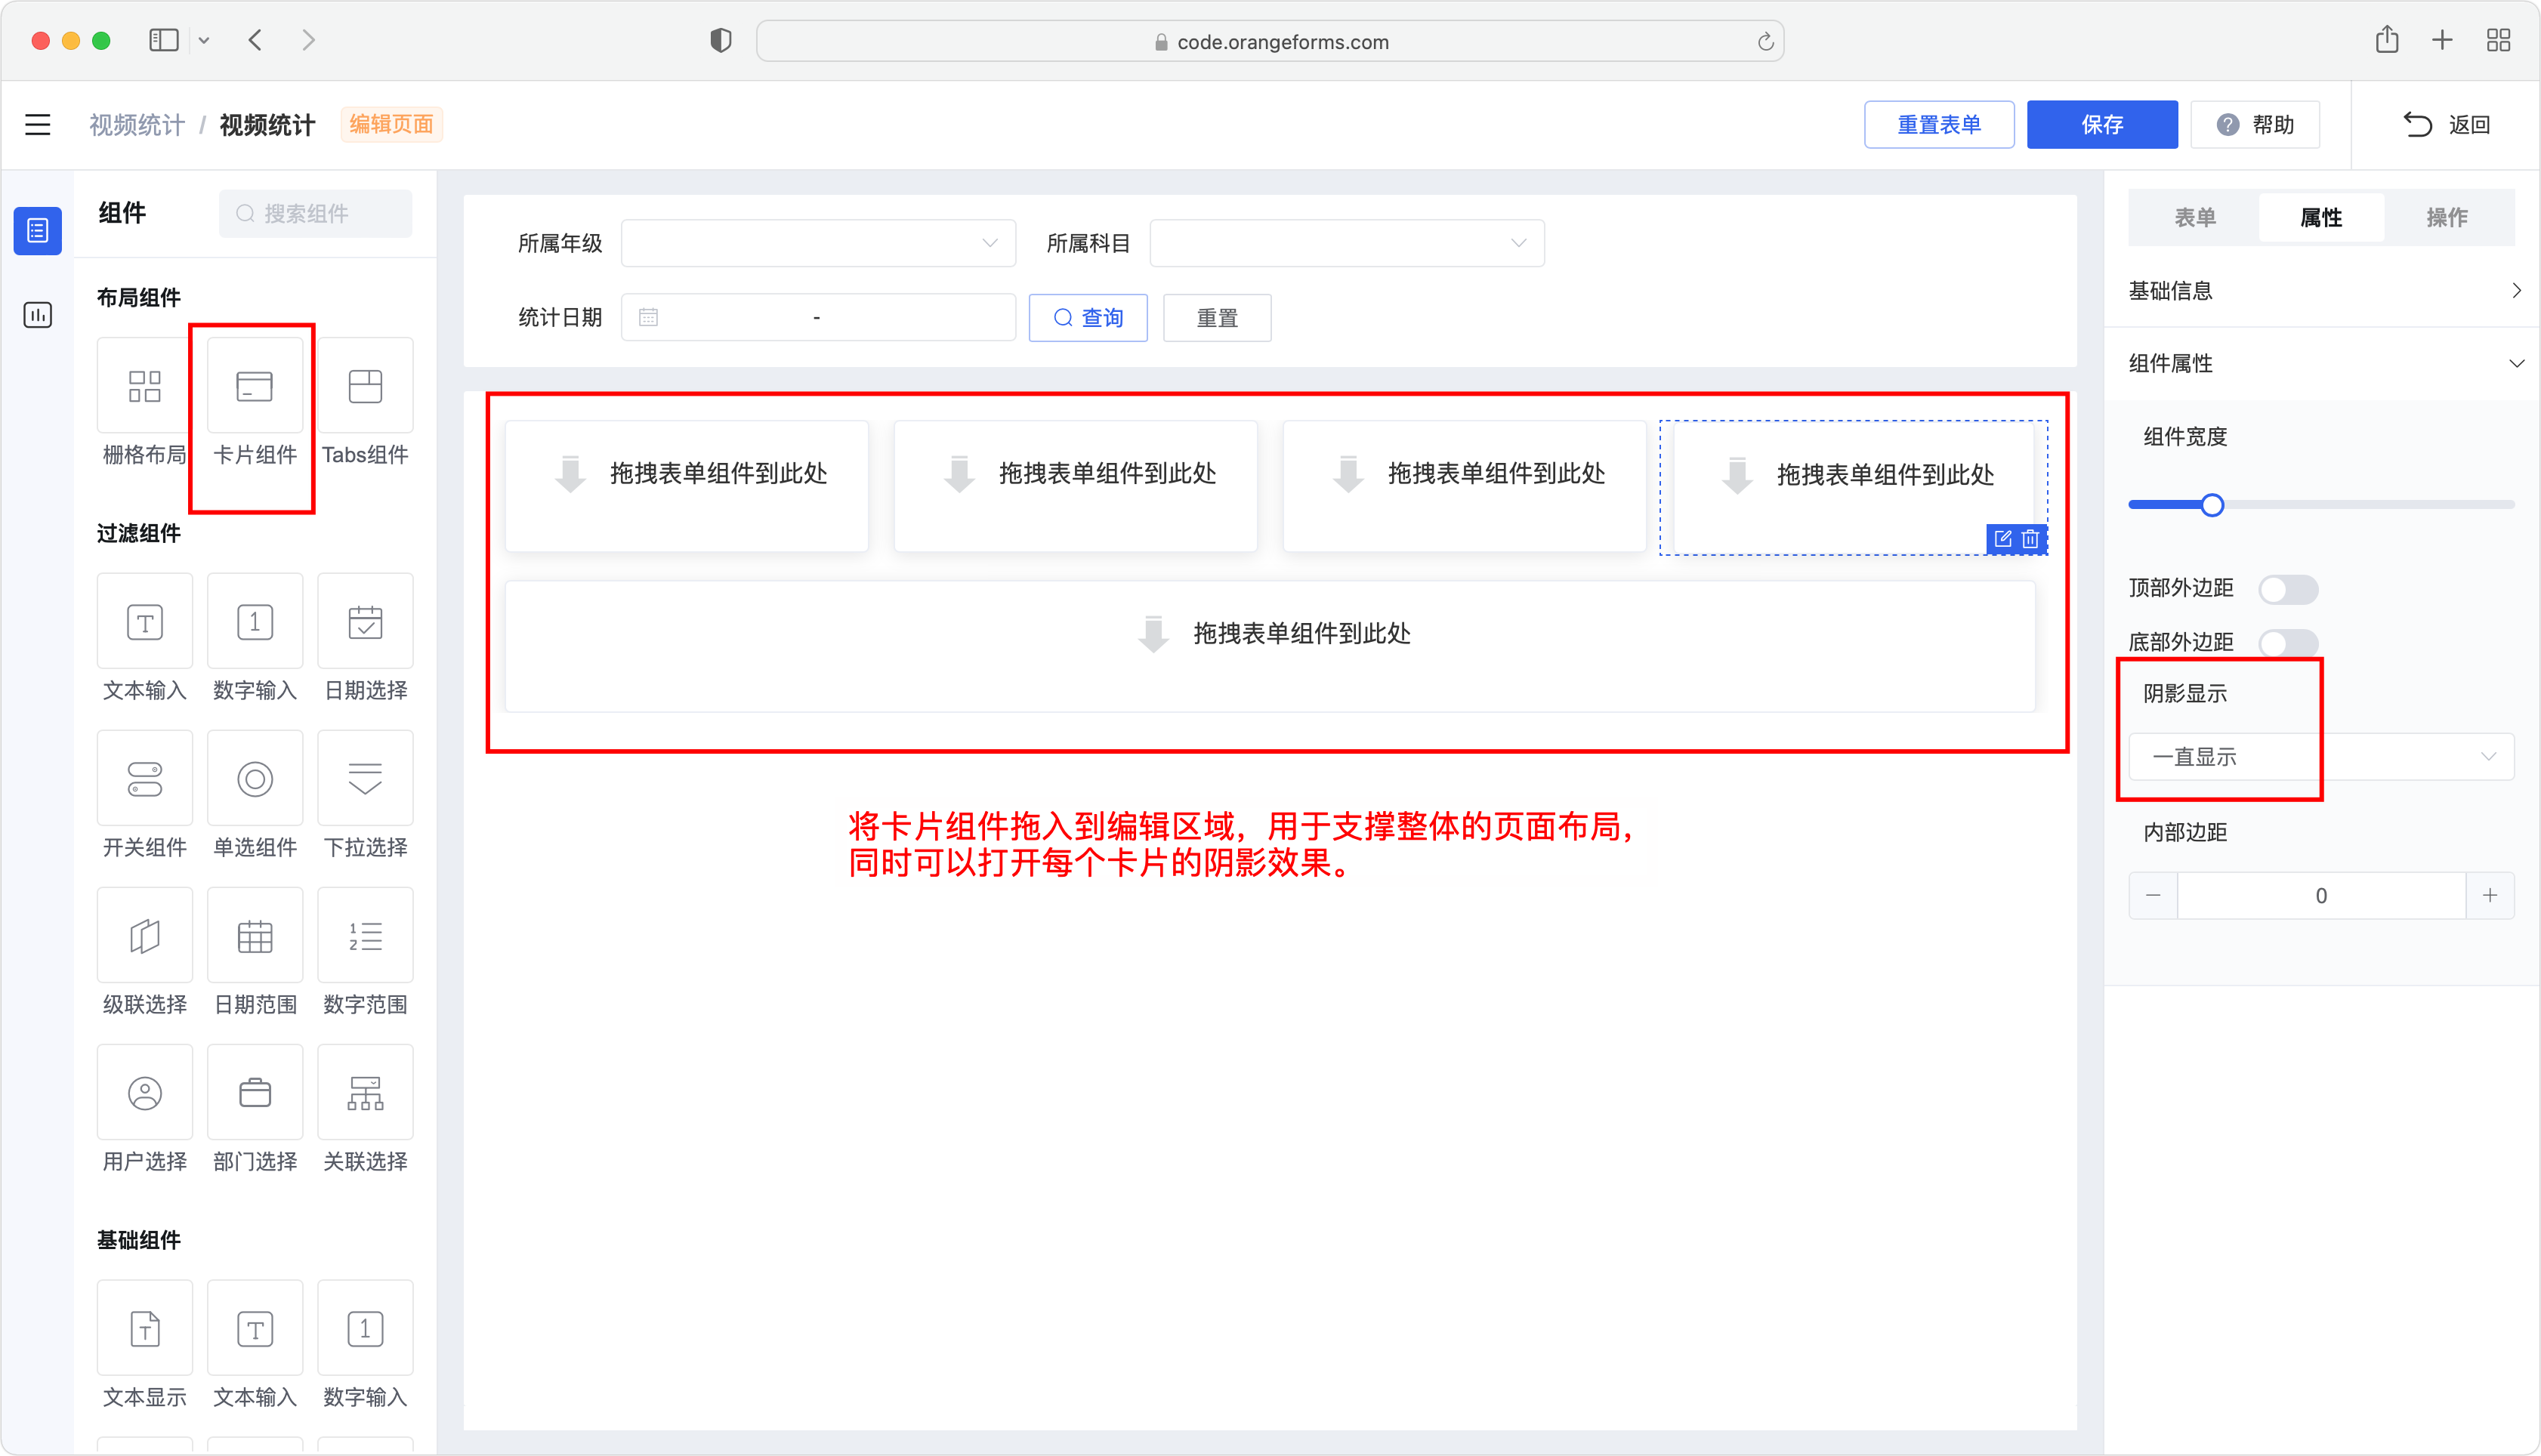The width and height of the screenshot is (2541, 1456).
Task: Click the 查询 search button
Action: [1088, 318]
